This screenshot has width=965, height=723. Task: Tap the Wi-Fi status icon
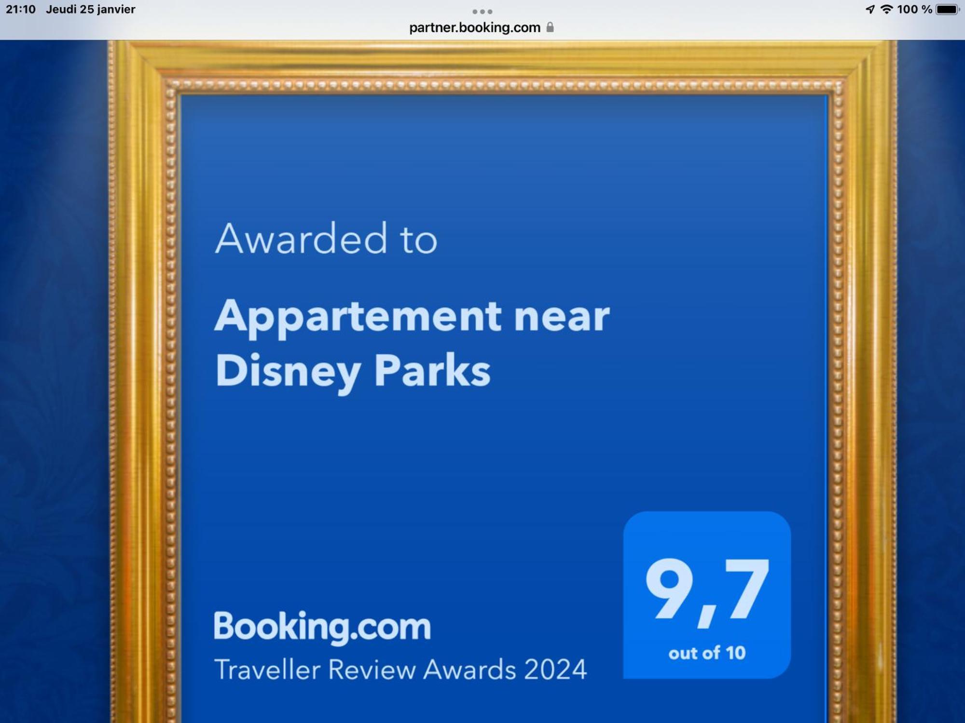click(886, 9)
